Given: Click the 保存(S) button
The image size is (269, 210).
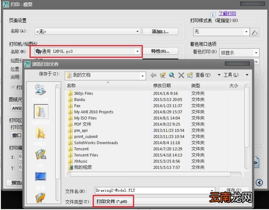Looking at the screenshot, I should (234, 190).
